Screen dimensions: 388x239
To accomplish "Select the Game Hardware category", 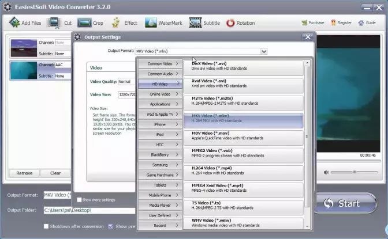I will click(x=160, y=175).
